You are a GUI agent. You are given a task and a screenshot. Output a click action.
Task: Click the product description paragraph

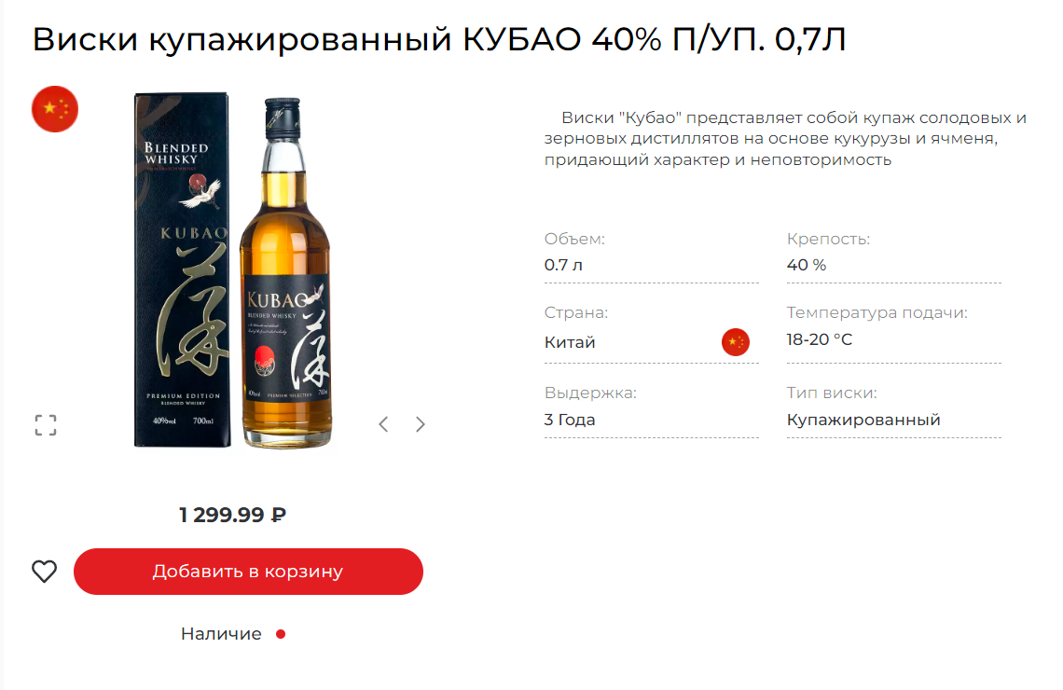[x=786, y=139]
